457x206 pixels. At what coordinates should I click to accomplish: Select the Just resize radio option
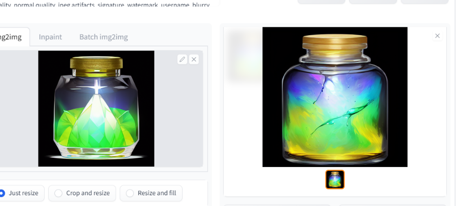[x=19, y=193]
